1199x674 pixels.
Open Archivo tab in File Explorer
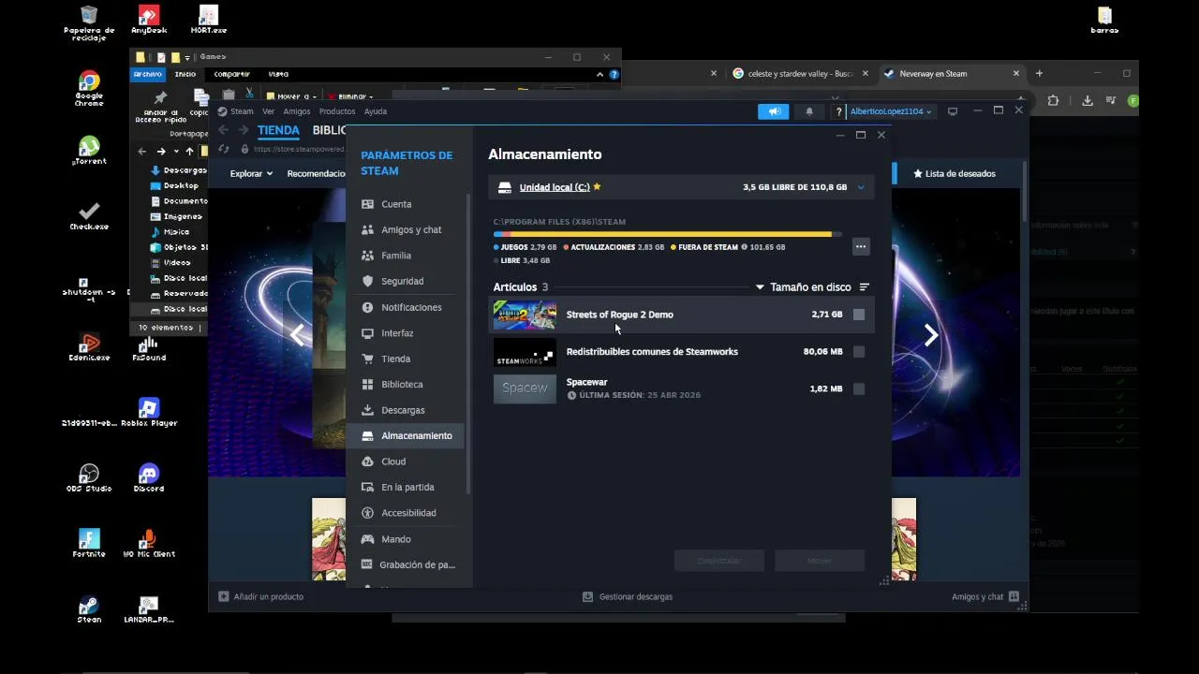[x=147, y=74]
